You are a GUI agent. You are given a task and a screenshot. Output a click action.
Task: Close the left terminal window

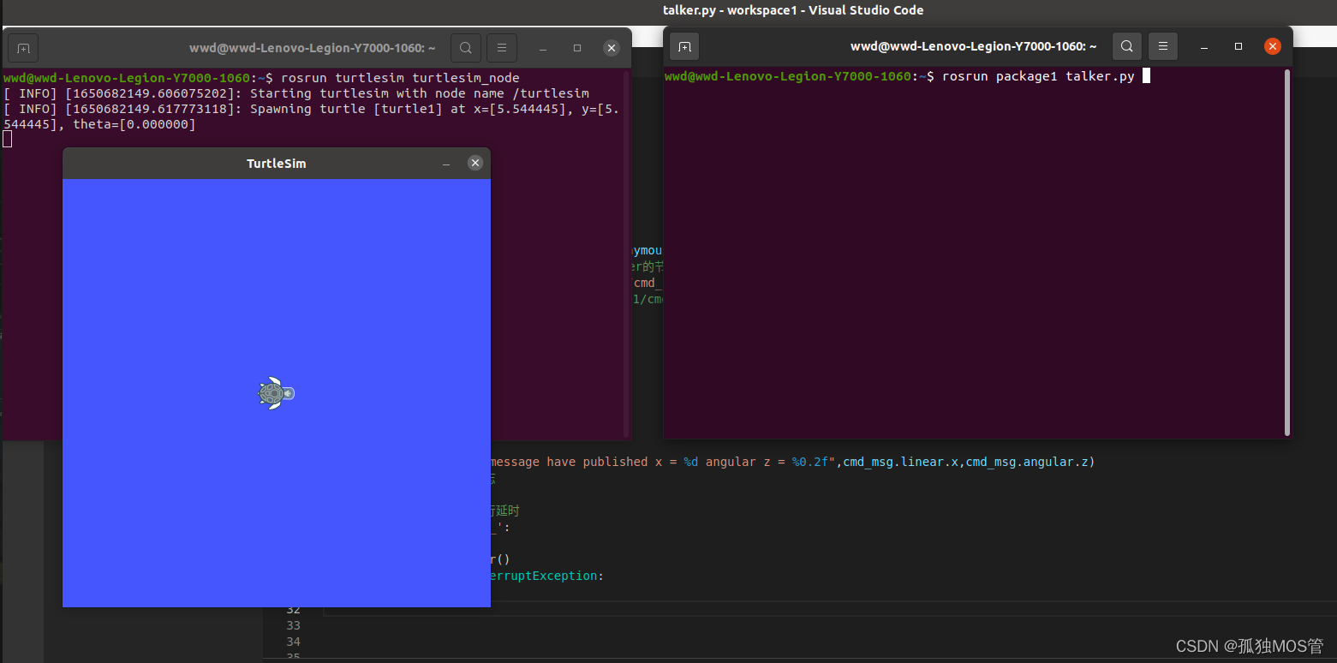[x=612, y=48]
